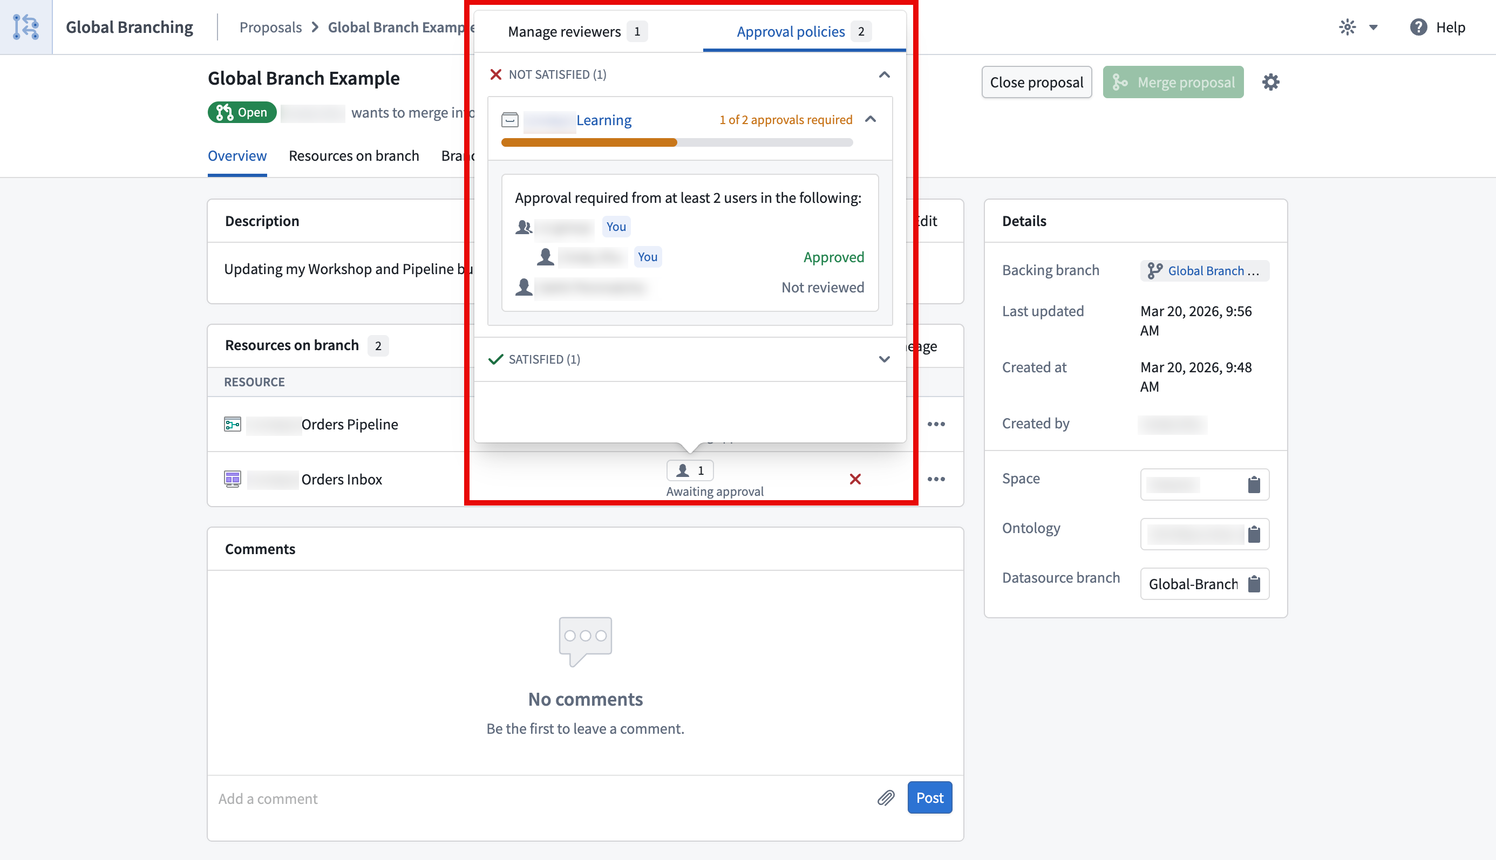Screen dimensions: 1496x860
Task: Copy the Space value with its clipboard icon
Action: pyautogui.click(x=1255, y=484)
